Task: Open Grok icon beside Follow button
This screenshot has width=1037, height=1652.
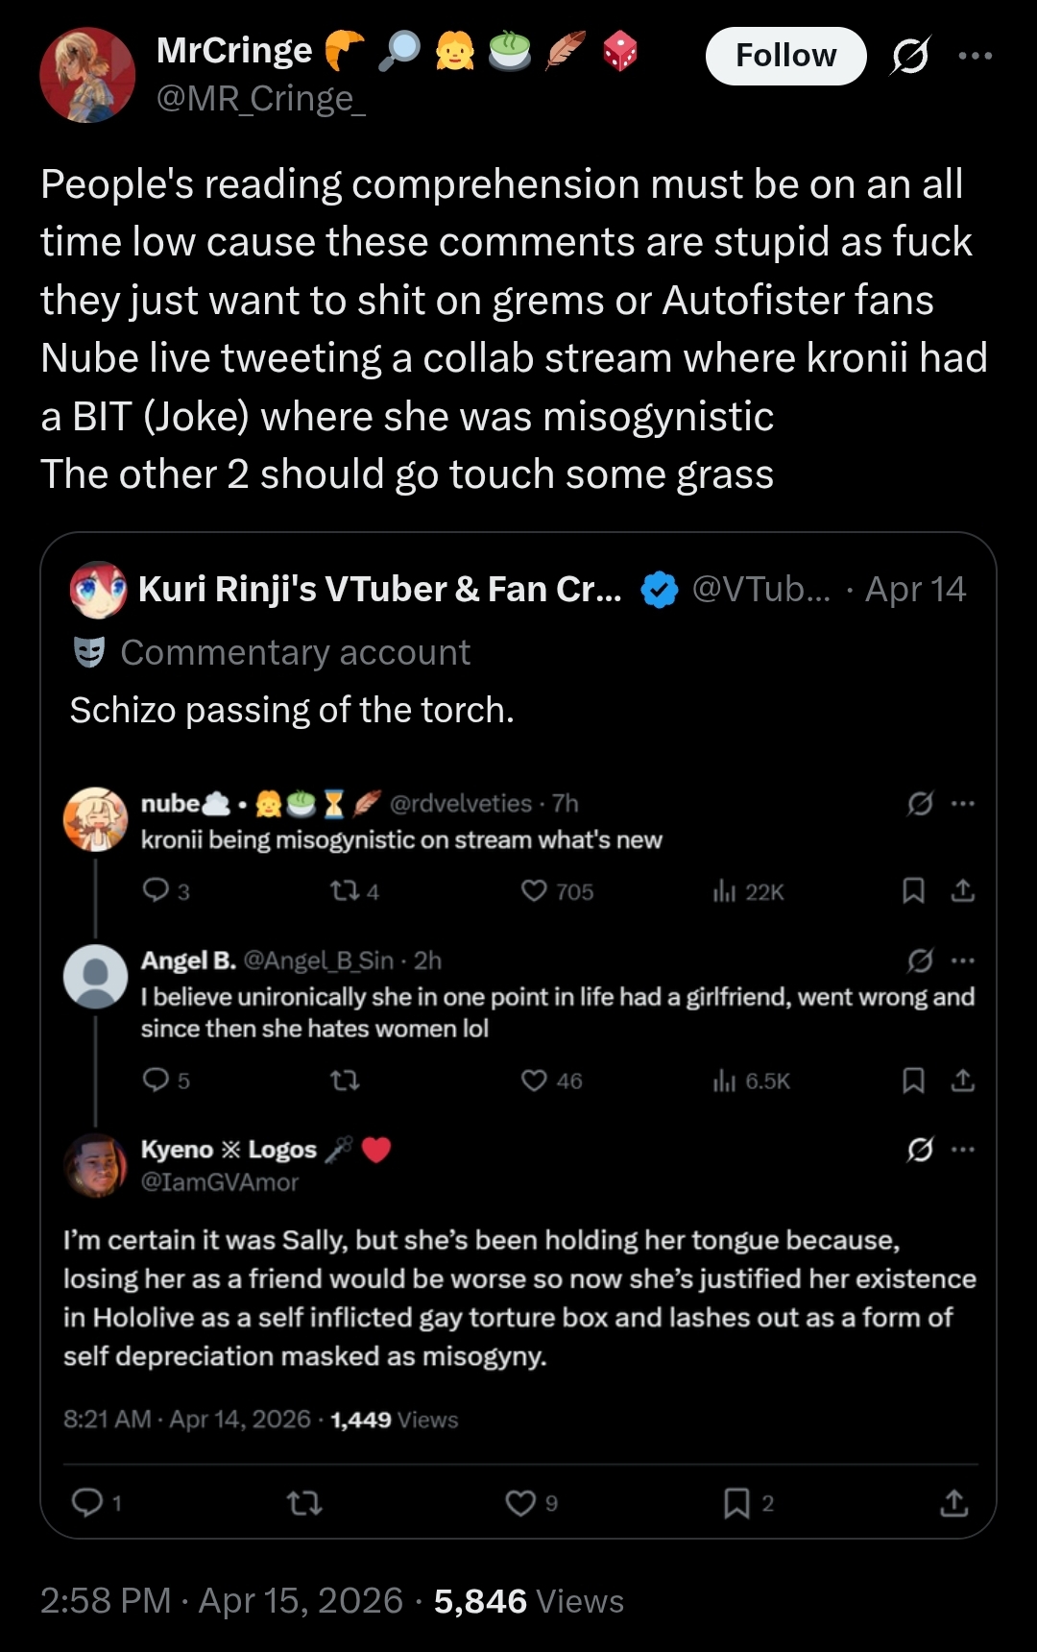Action: click(909, 57)
